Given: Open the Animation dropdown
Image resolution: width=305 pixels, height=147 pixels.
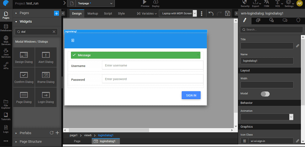Looking at the screenshot, I should tap(267, 117).
